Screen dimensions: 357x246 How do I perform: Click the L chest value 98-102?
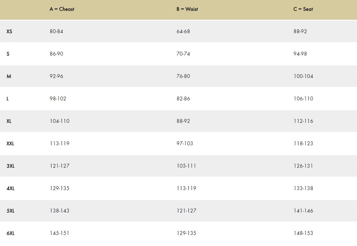click(58, 99)
